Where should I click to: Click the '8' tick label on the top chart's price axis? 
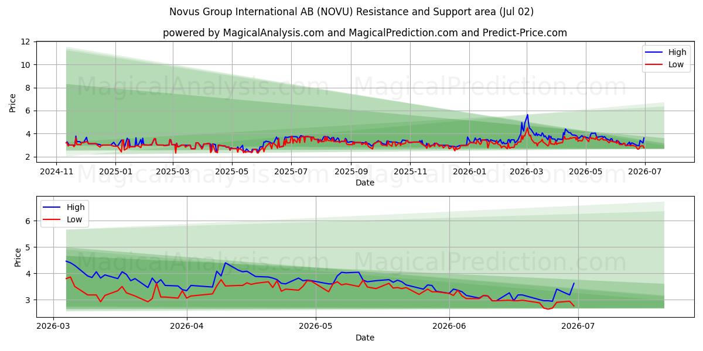29,88
